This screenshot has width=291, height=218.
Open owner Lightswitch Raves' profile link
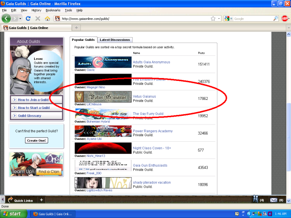(100, 190)
